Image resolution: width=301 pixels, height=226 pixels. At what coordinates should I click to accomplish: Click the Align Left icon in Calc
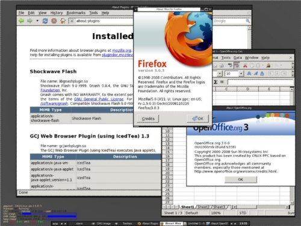pyautogui.click(x=270, y=74)
